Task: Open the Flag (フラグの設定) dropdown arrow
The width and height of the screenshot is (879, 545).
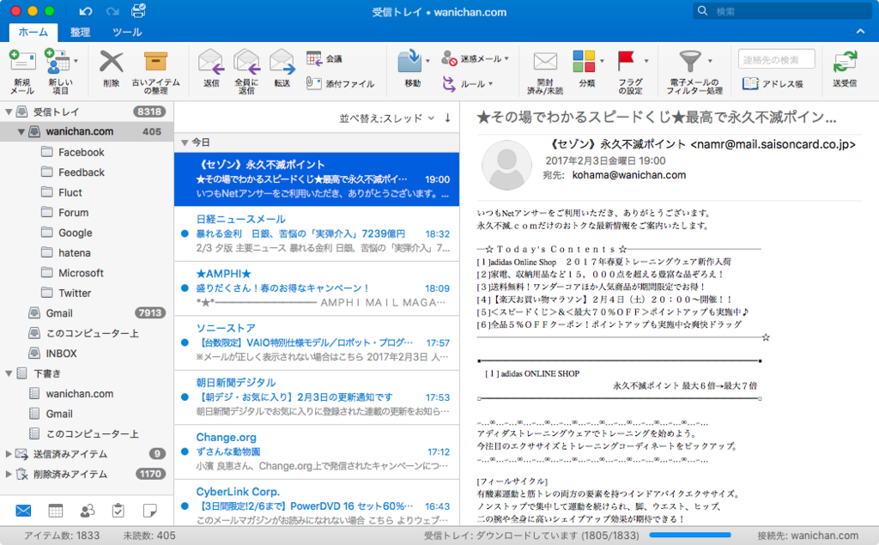Action: tap(646, 61)
